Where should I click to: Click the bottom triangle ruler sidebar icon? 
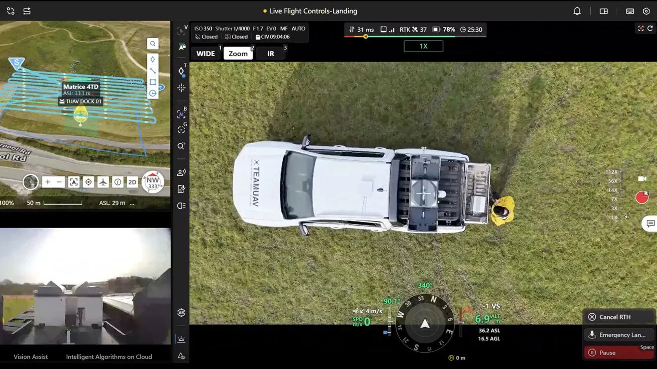tap(182, 356)
